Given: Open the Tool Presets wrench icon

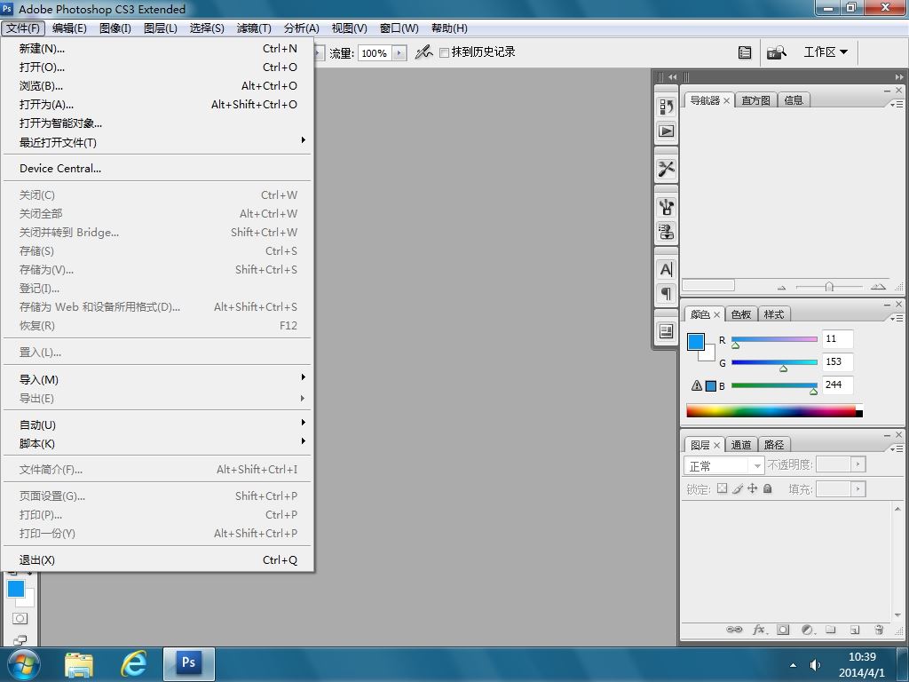Looking at the screenshot, I should click(666, 169).
